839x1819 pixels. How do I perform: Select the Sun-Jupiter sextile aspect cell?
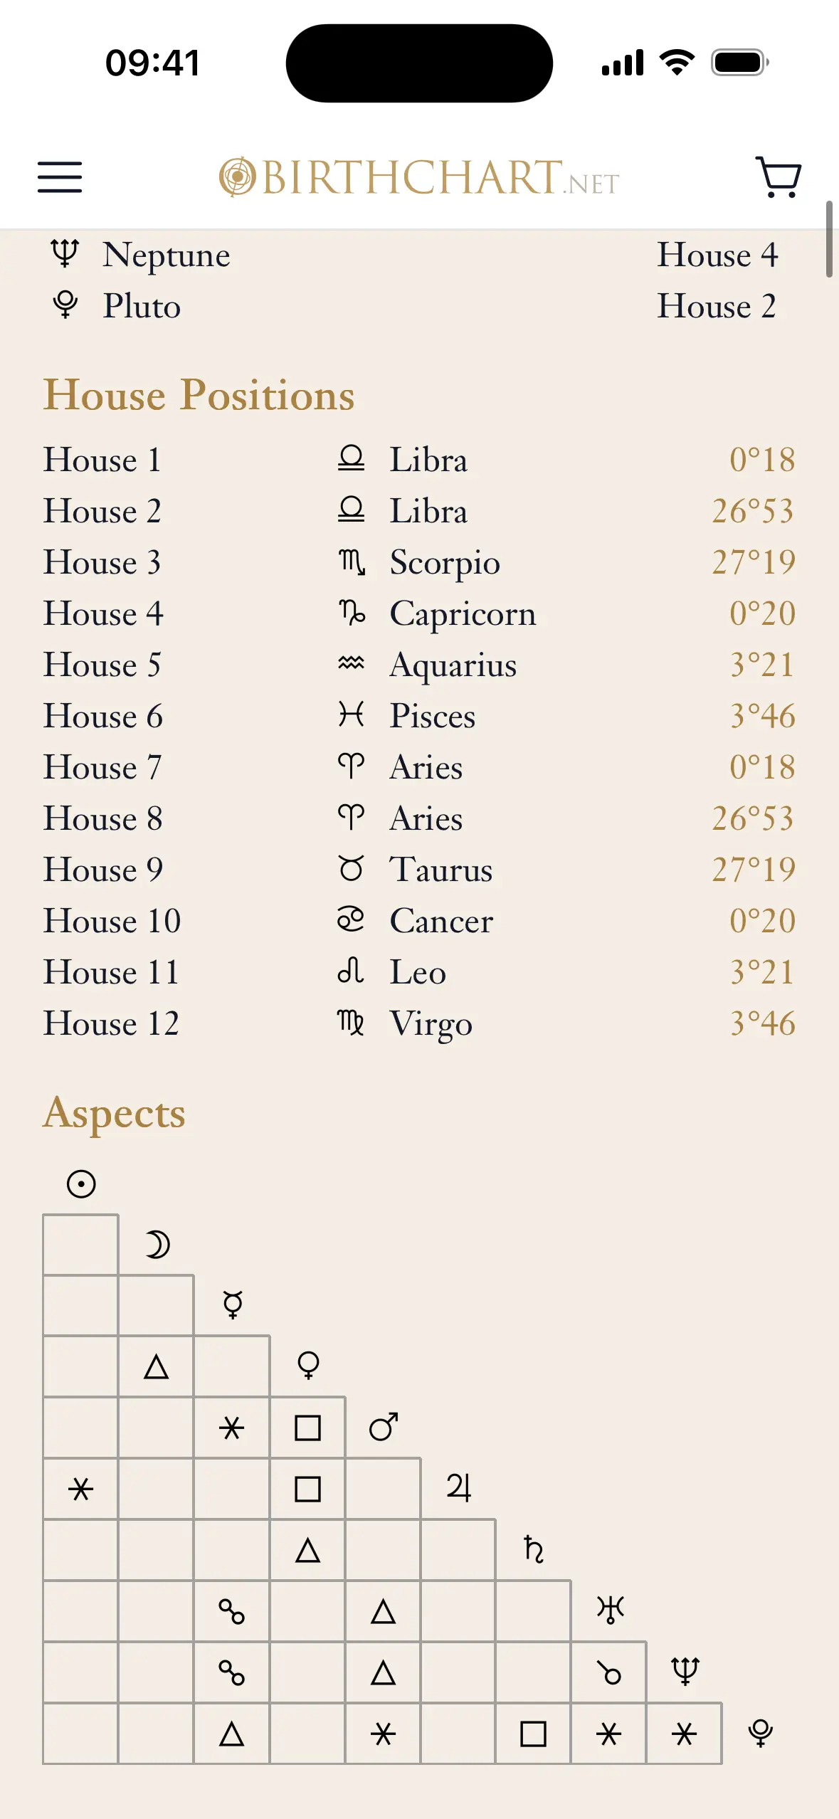coord(81,1489)
